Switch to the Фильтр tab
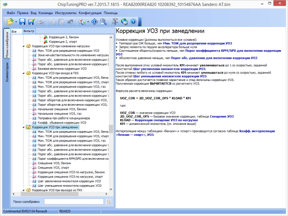The width and height of the screenshot is (288, 216). coord(29,31)
